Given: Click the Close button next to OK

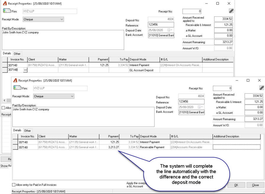Looking at the screenshot, I should click(255, 185).
